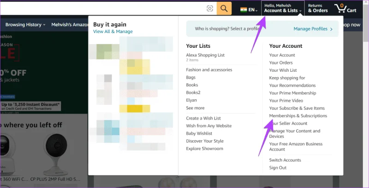Viewport: 369px width, 188px height.
Task: Click View All & Manage link
Action: coord(113,31)
